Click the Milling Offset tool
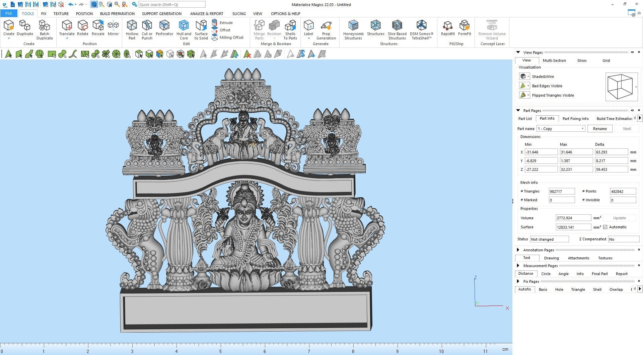The height and width of the screenshot is (355, 643). 228,37
